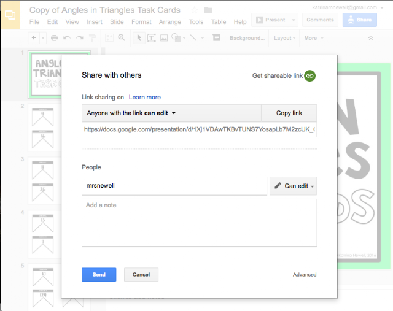Open the Edit menu
The image size is (393, 311).
point(52,22)
